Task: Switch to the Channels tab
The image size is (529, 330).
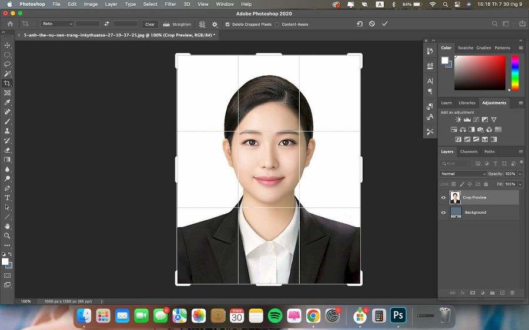Action: tap(468, 151)
